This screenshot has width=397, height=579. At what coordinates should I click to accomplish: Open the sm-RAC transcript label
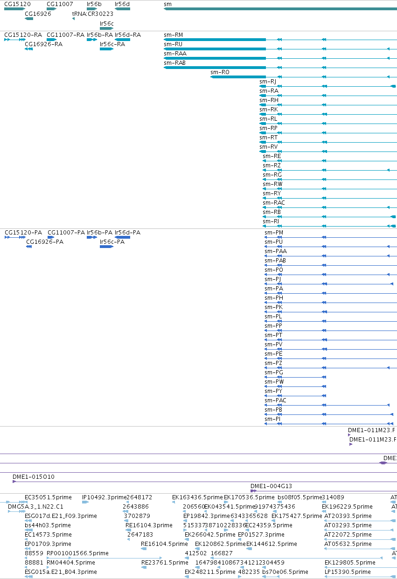point(274,203)
